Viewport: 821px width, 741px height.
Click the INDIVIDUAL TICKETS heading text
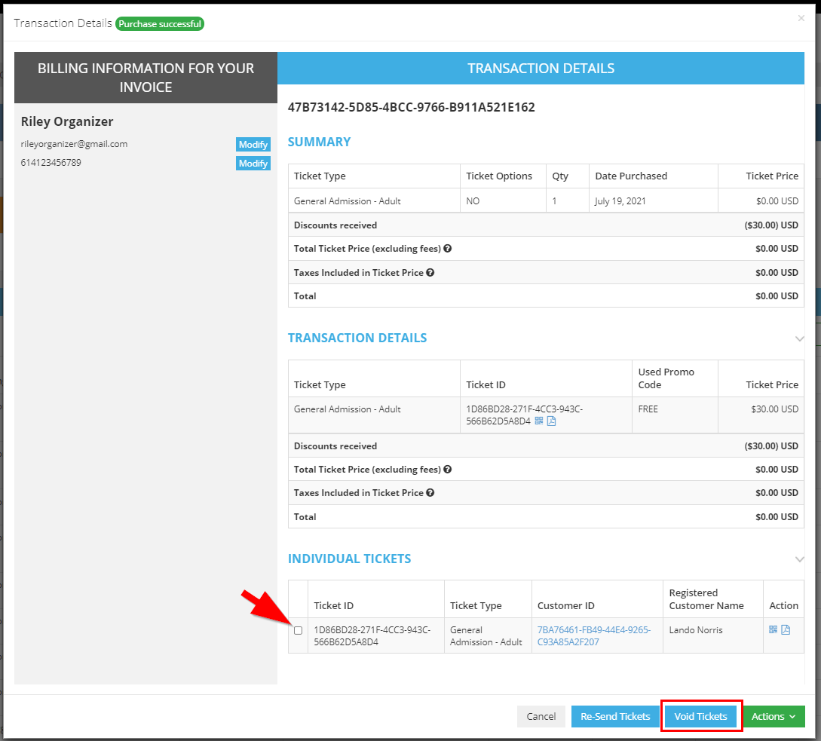pos(350,559)
